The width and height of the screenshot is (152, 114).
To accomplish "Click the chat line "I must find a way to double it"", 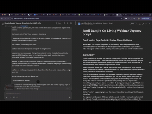I will click(21, 80).
